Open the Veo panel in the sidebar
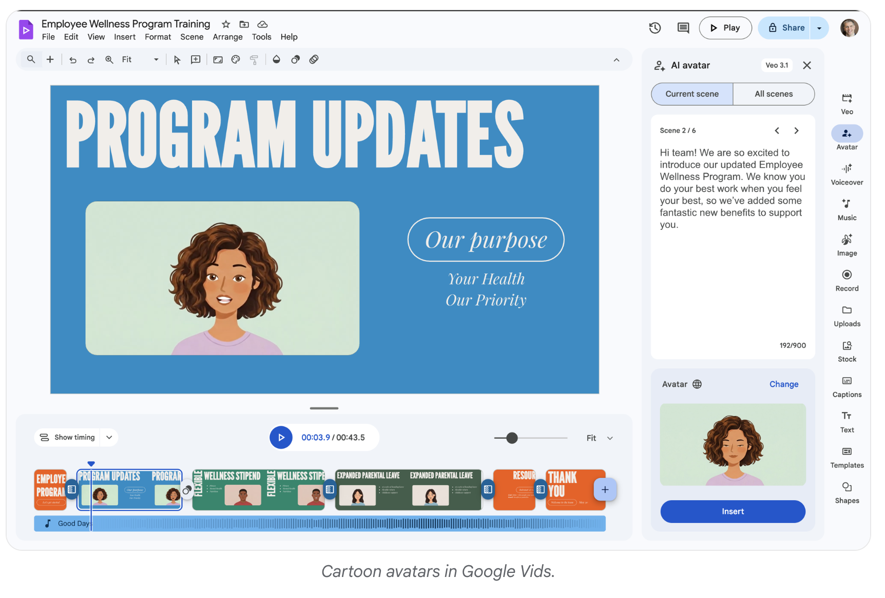Viewport: 885px width, 598px height. click(846, 103)
